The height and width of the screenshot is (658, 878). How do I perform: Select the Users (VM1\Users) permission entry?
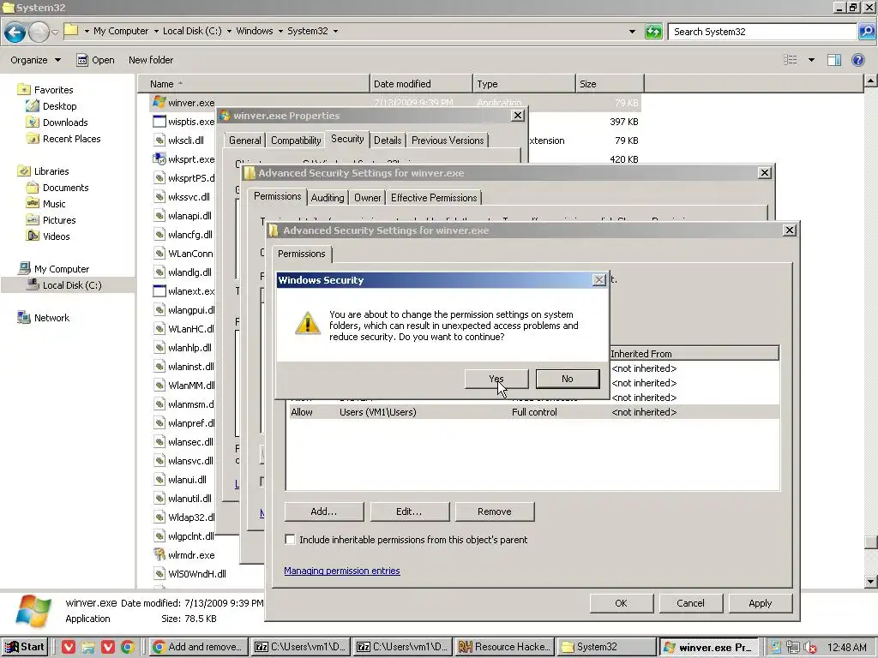532,412
